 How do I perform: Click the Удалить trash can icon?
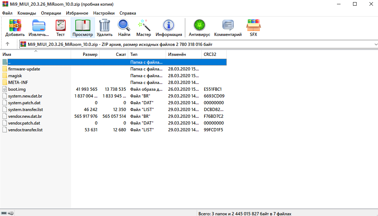pos(104,25)
